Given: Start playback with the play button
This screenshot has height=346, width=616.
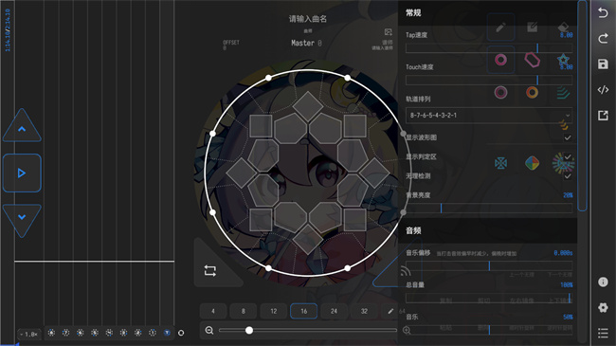Looking at the screenshot, I should (x=22, y=173).
